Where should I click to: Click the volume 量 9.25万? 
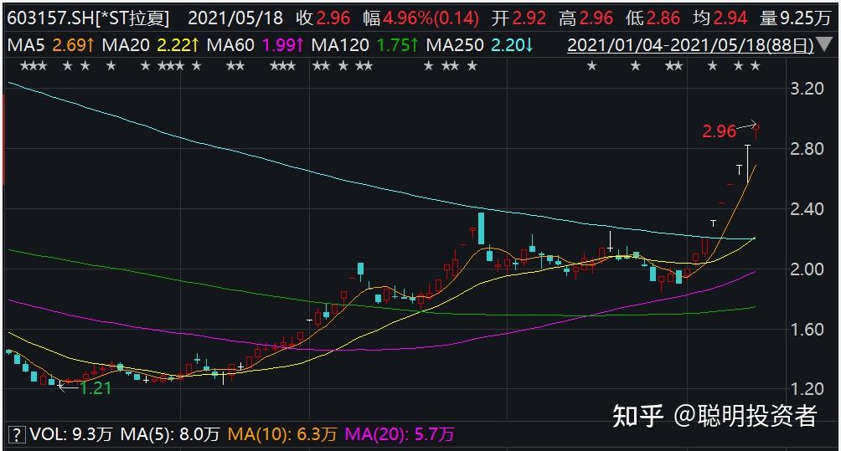[x=796, y=18]
